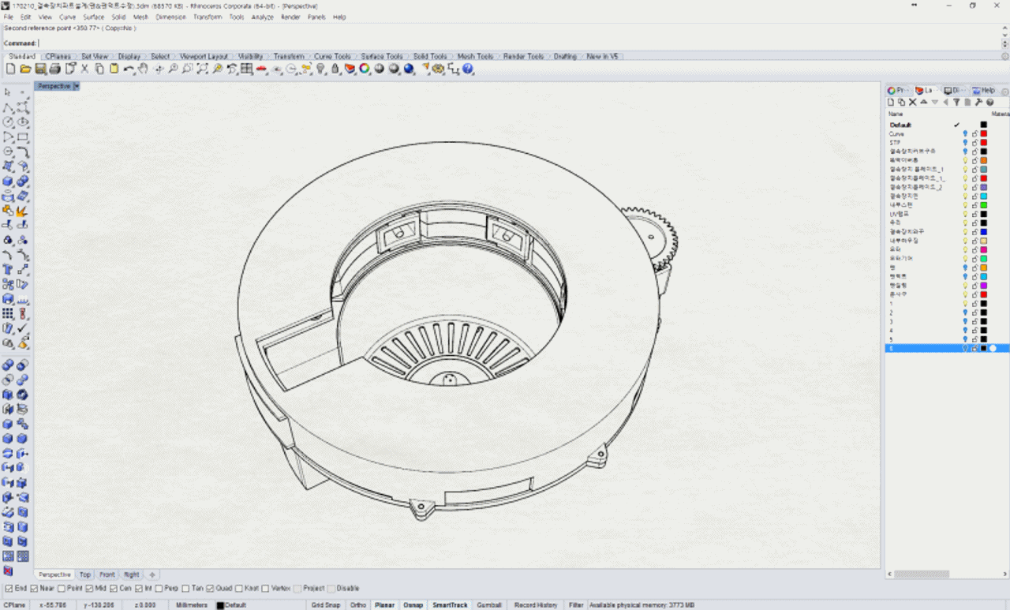Select the Pan hand tool
Screen dimensions: 1010x610
point(143,69)
